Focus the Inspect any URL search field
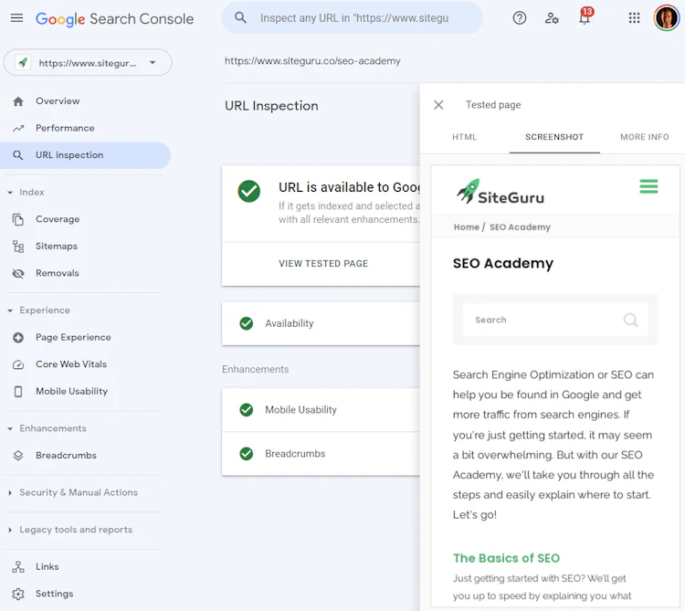Image resolution: width=685 pixels, height=611 pixels. tap(353, 18)
